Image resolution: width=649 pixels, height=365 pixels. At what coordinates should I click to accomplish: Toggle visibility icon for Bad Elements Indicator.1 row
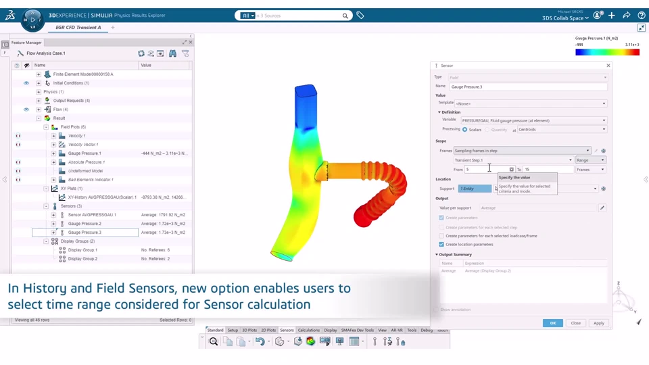pyautogui.click(x=18, y=180)
